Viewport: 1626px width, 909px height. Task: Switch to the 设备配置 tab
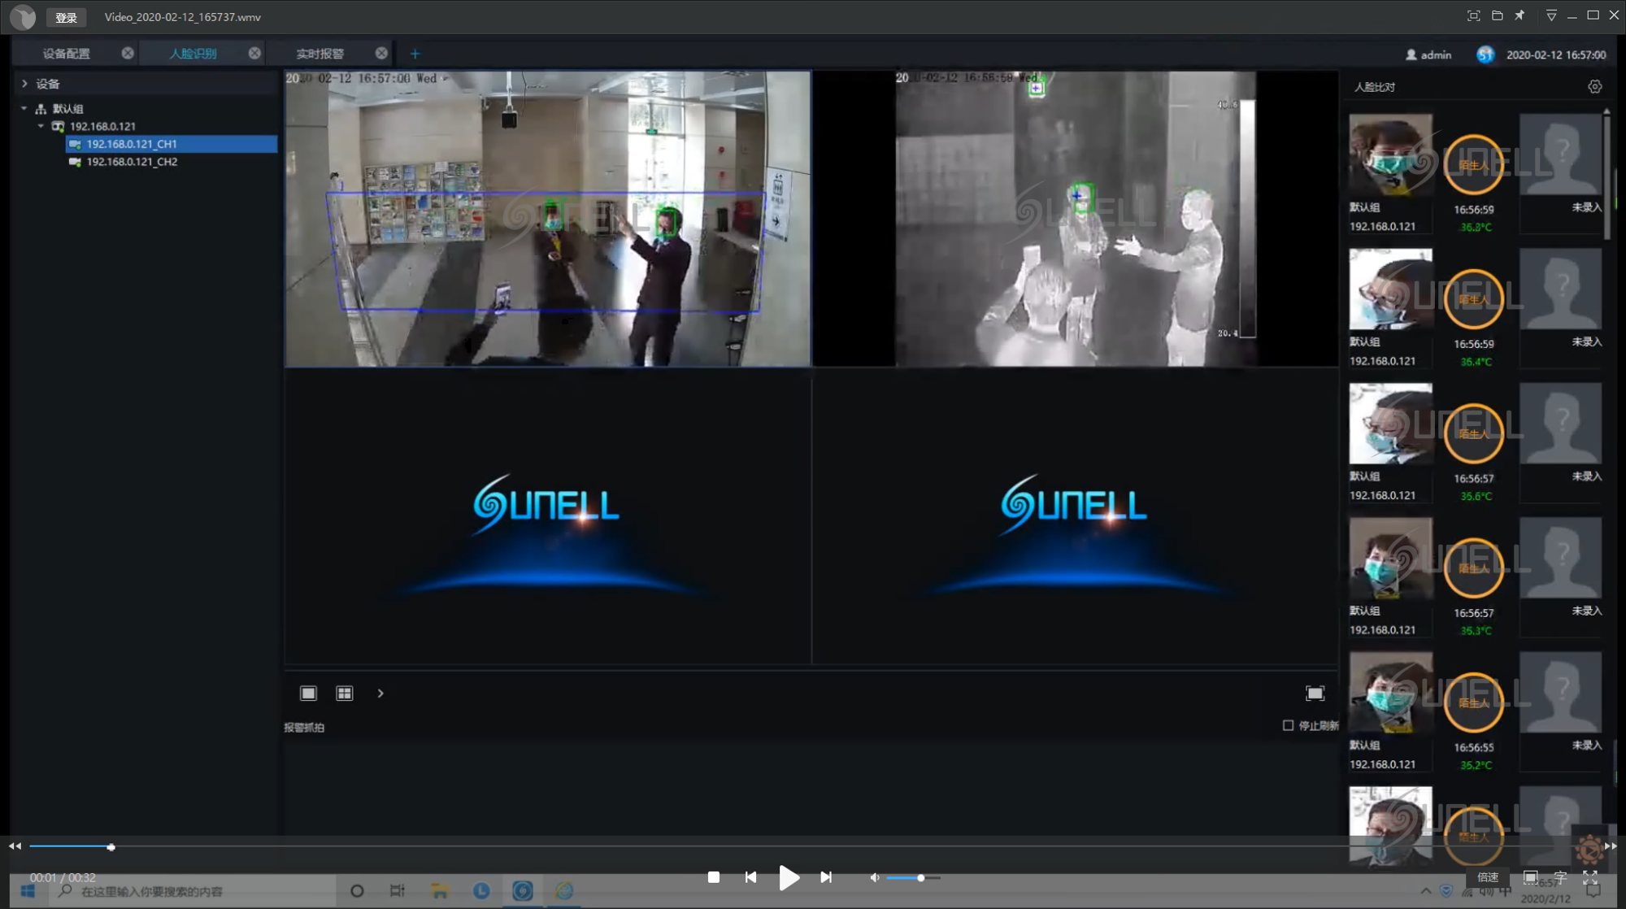pos(67,54)
